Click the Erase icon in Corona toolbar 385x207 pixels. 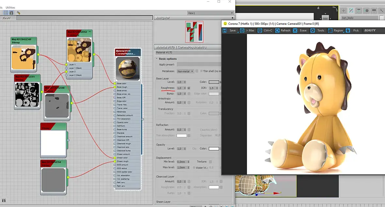295,30
